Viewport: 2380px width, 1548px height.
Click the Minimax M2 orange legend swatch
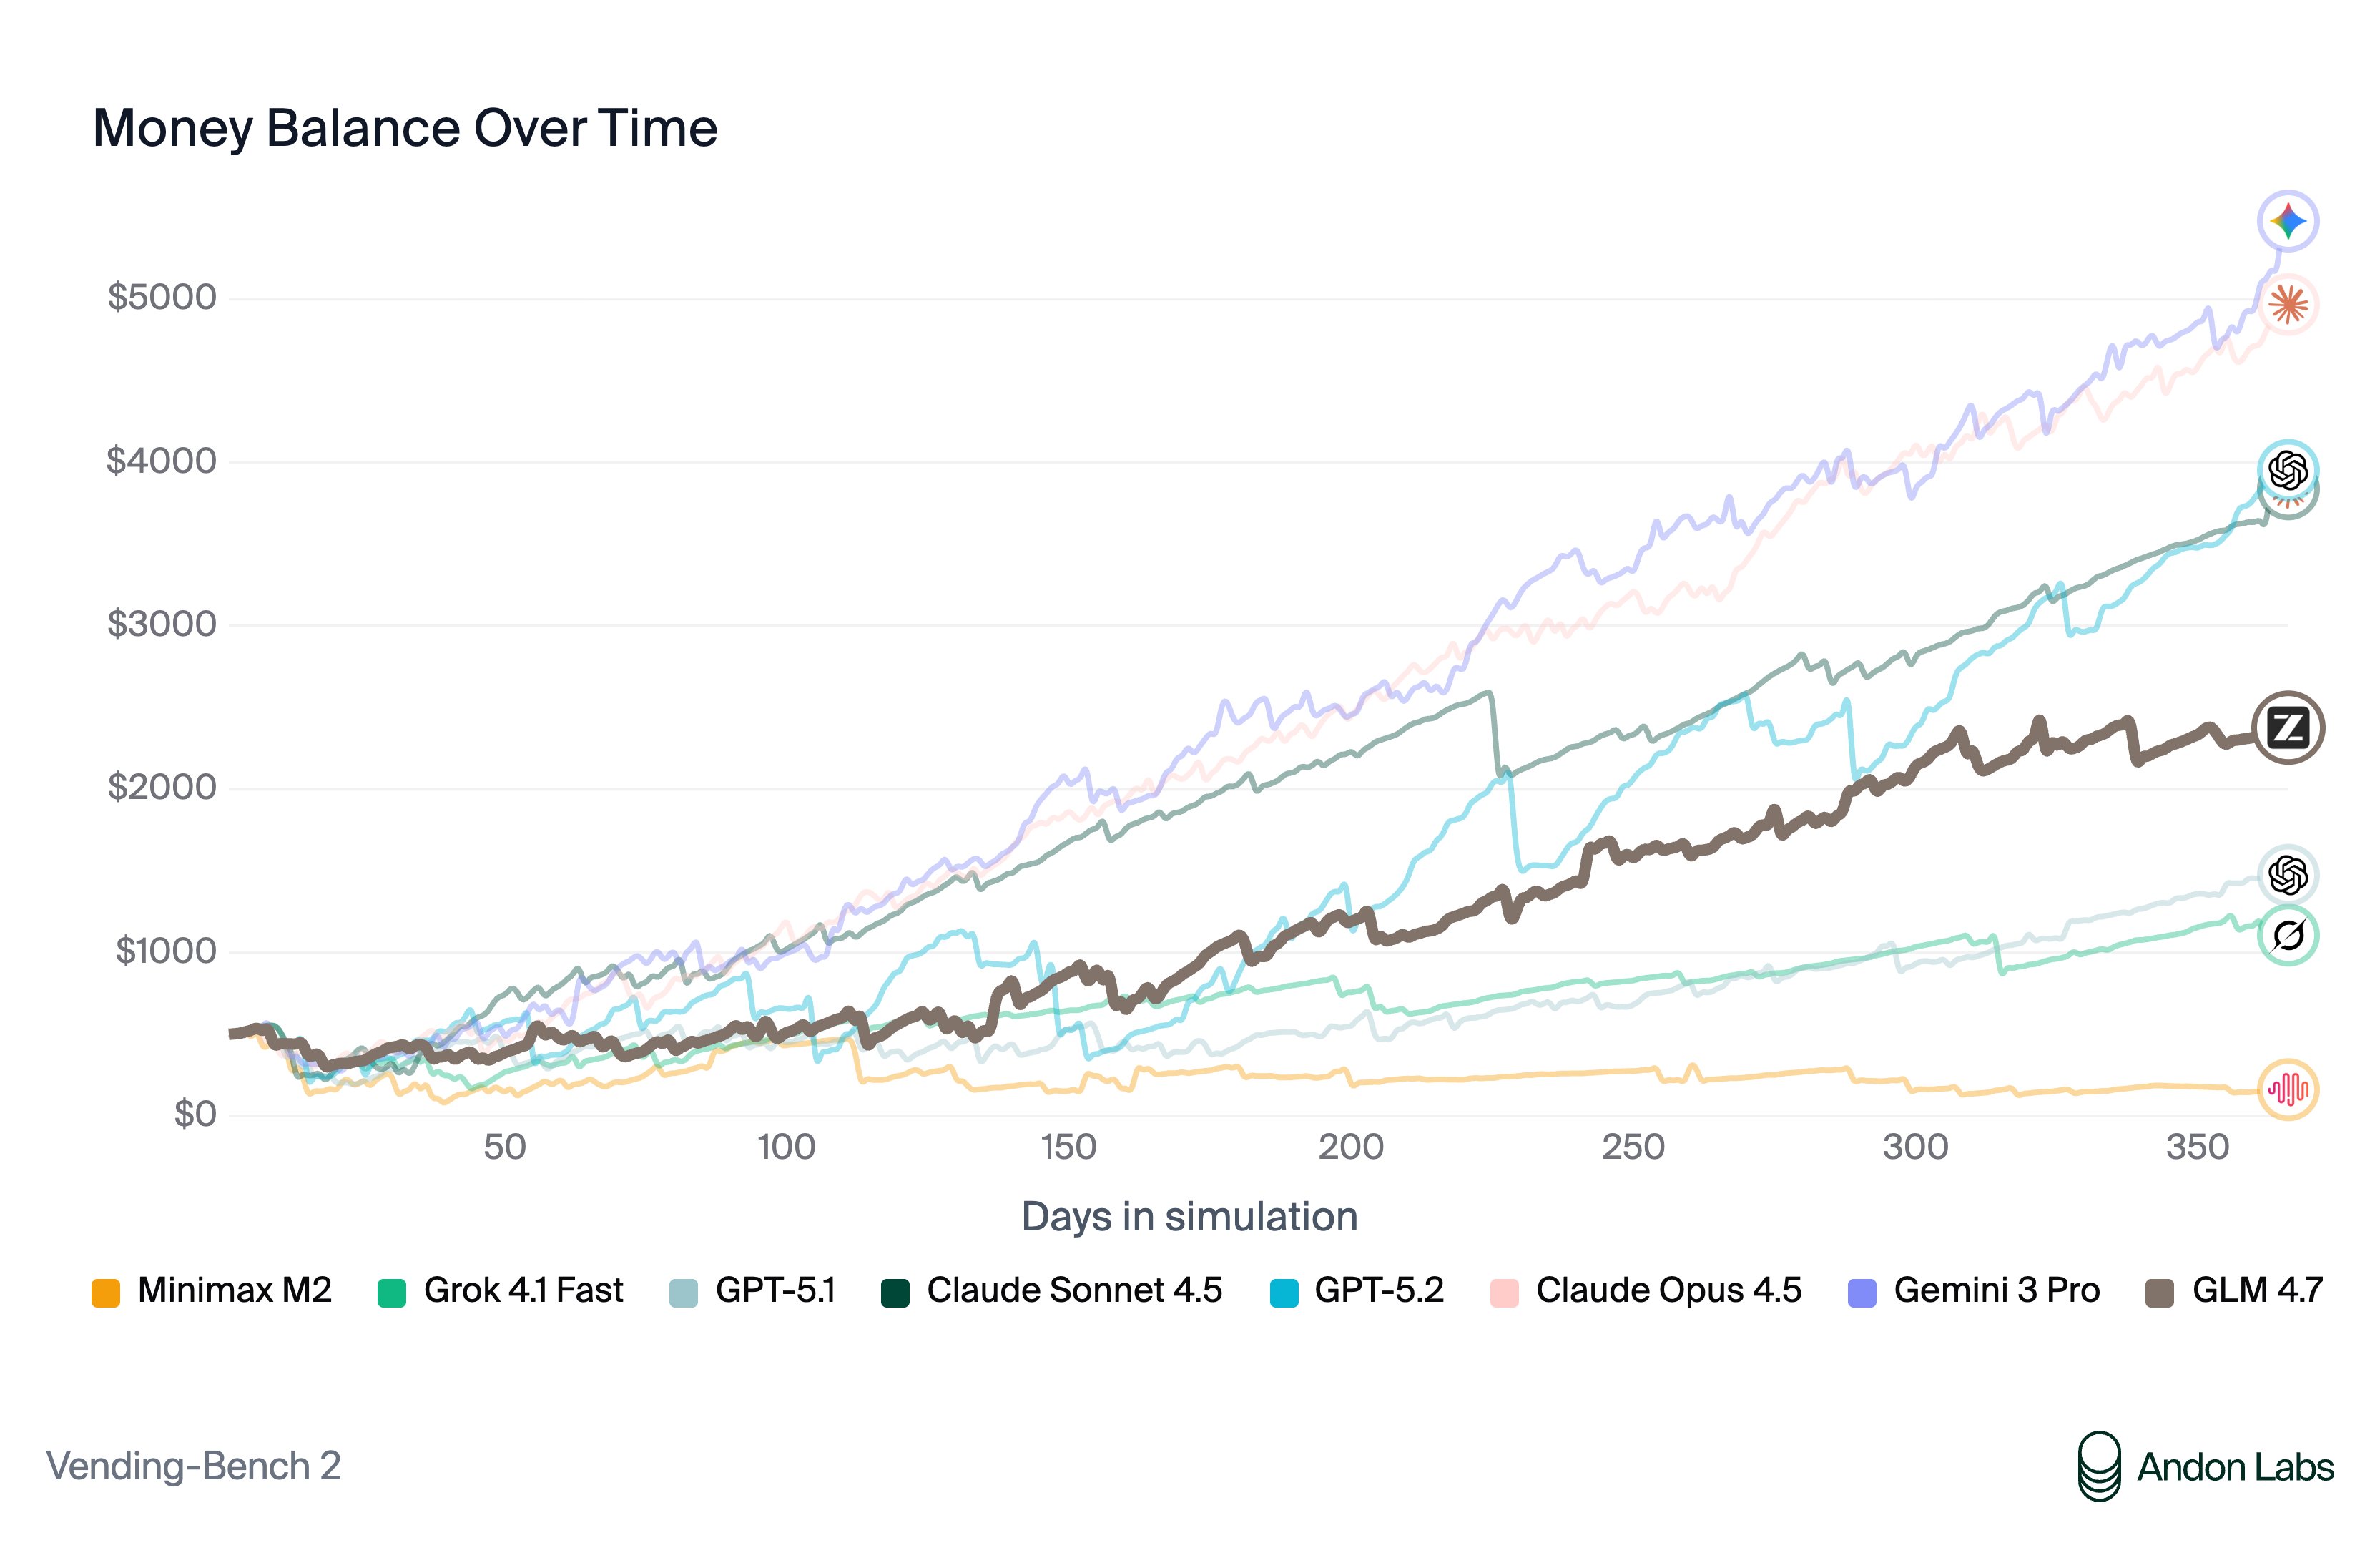coord(106,1292)
